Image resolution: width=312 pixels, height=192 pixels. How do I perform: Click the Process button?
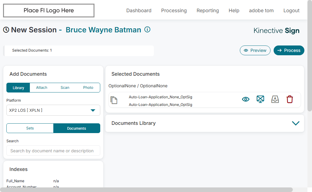289,50
